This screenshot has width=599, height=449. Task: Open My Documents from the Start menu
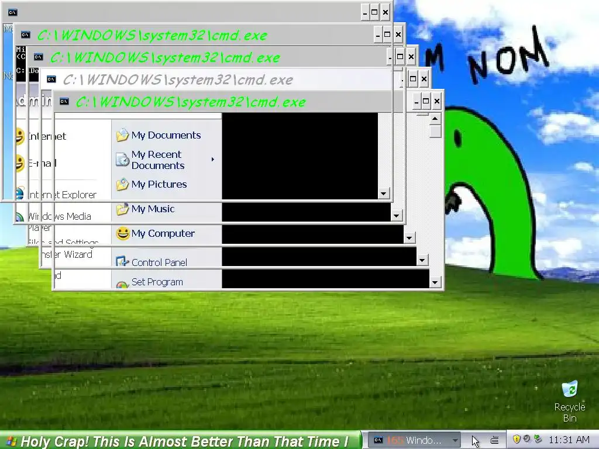(x=159, y=135)
